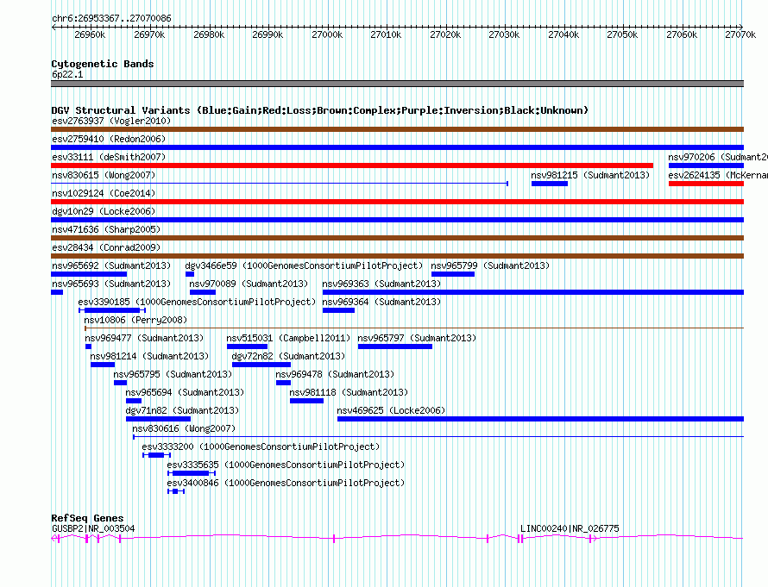Open nsv10806 (Perry2008) label
The width and height of the screenshot is (768, 587).
[x=135, y=320]
